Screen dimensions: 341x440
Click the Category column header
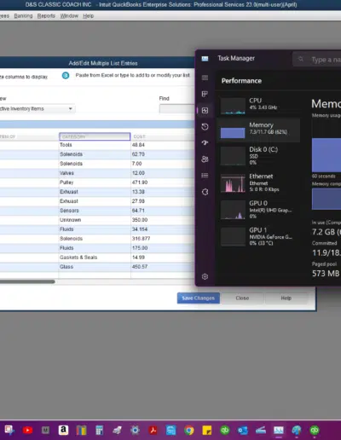(95, 136)
